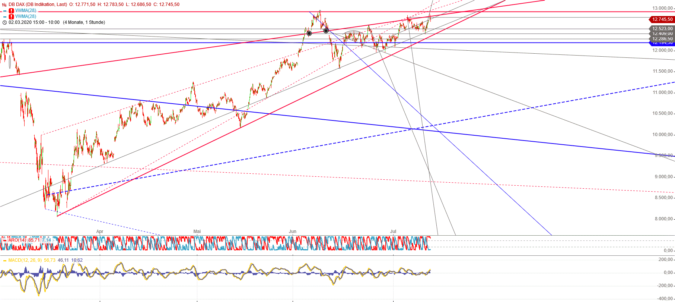This screenshot has width=675, height=302.
Task: Open the ARO(14) indicator label
Action: point(17,240)
